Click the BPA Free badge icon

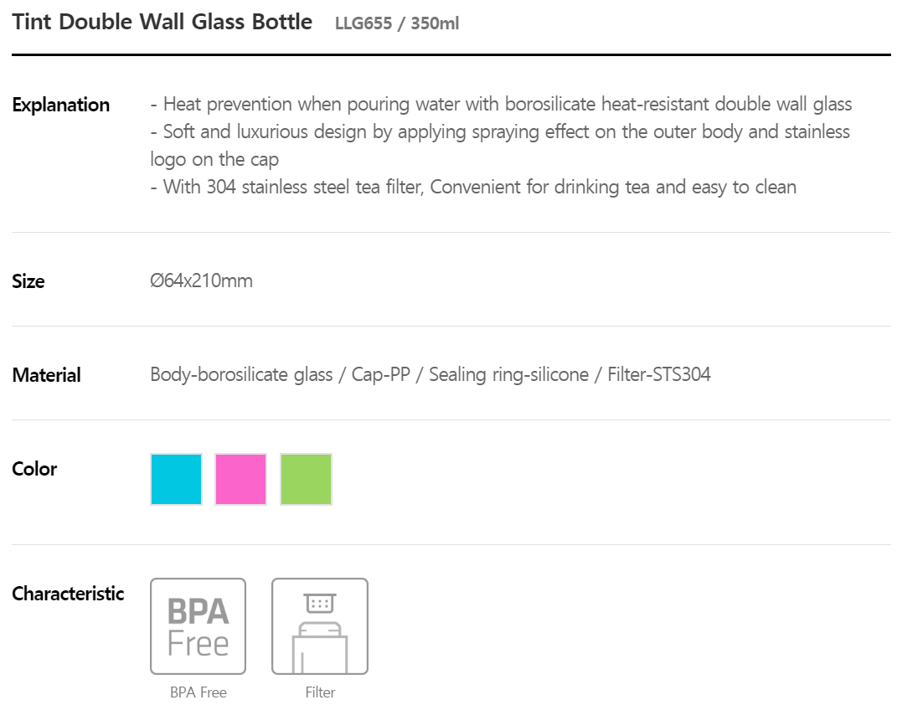tap(198, 626)
